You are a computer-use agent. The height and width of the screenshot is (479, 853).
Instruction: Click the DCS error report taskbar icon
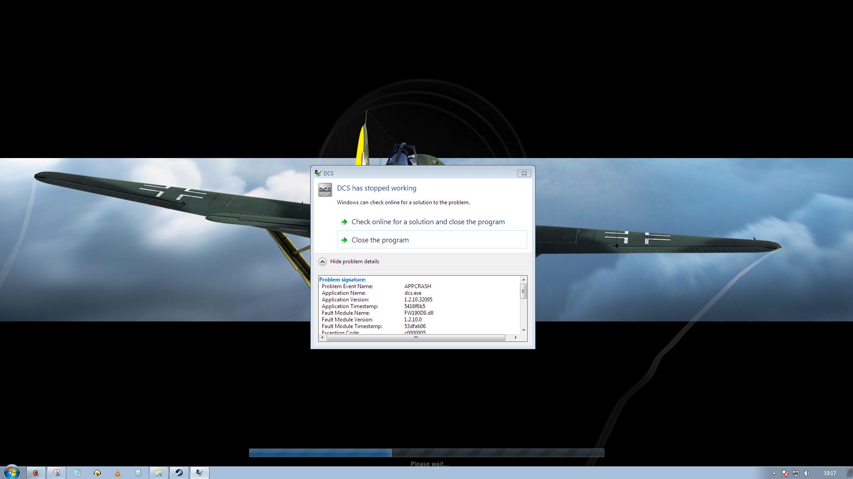(200, 473)
